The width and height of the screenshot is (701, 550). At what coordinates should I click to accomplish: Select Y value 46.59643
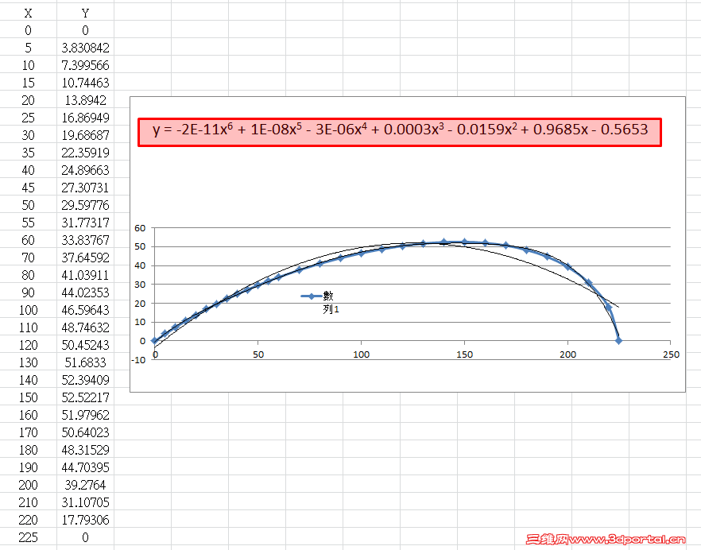85,310
